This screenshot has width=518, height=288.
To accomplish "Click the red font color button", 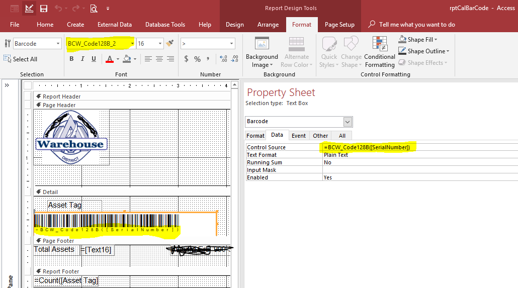I will (110, 59).
